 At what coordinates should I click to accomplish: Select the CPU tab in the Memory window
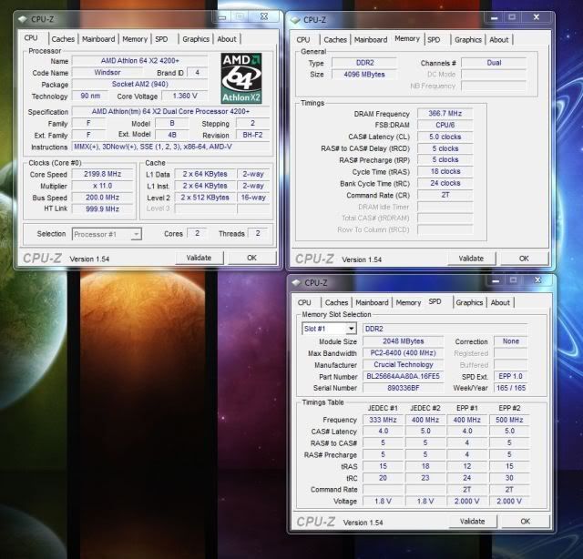[303, 40]
